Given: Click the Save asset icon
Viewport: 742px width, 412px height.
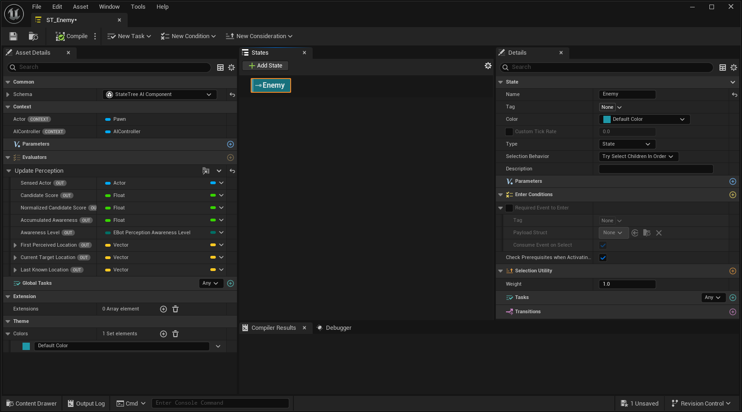Looking at the screenshot, I should tap(13, 36).
